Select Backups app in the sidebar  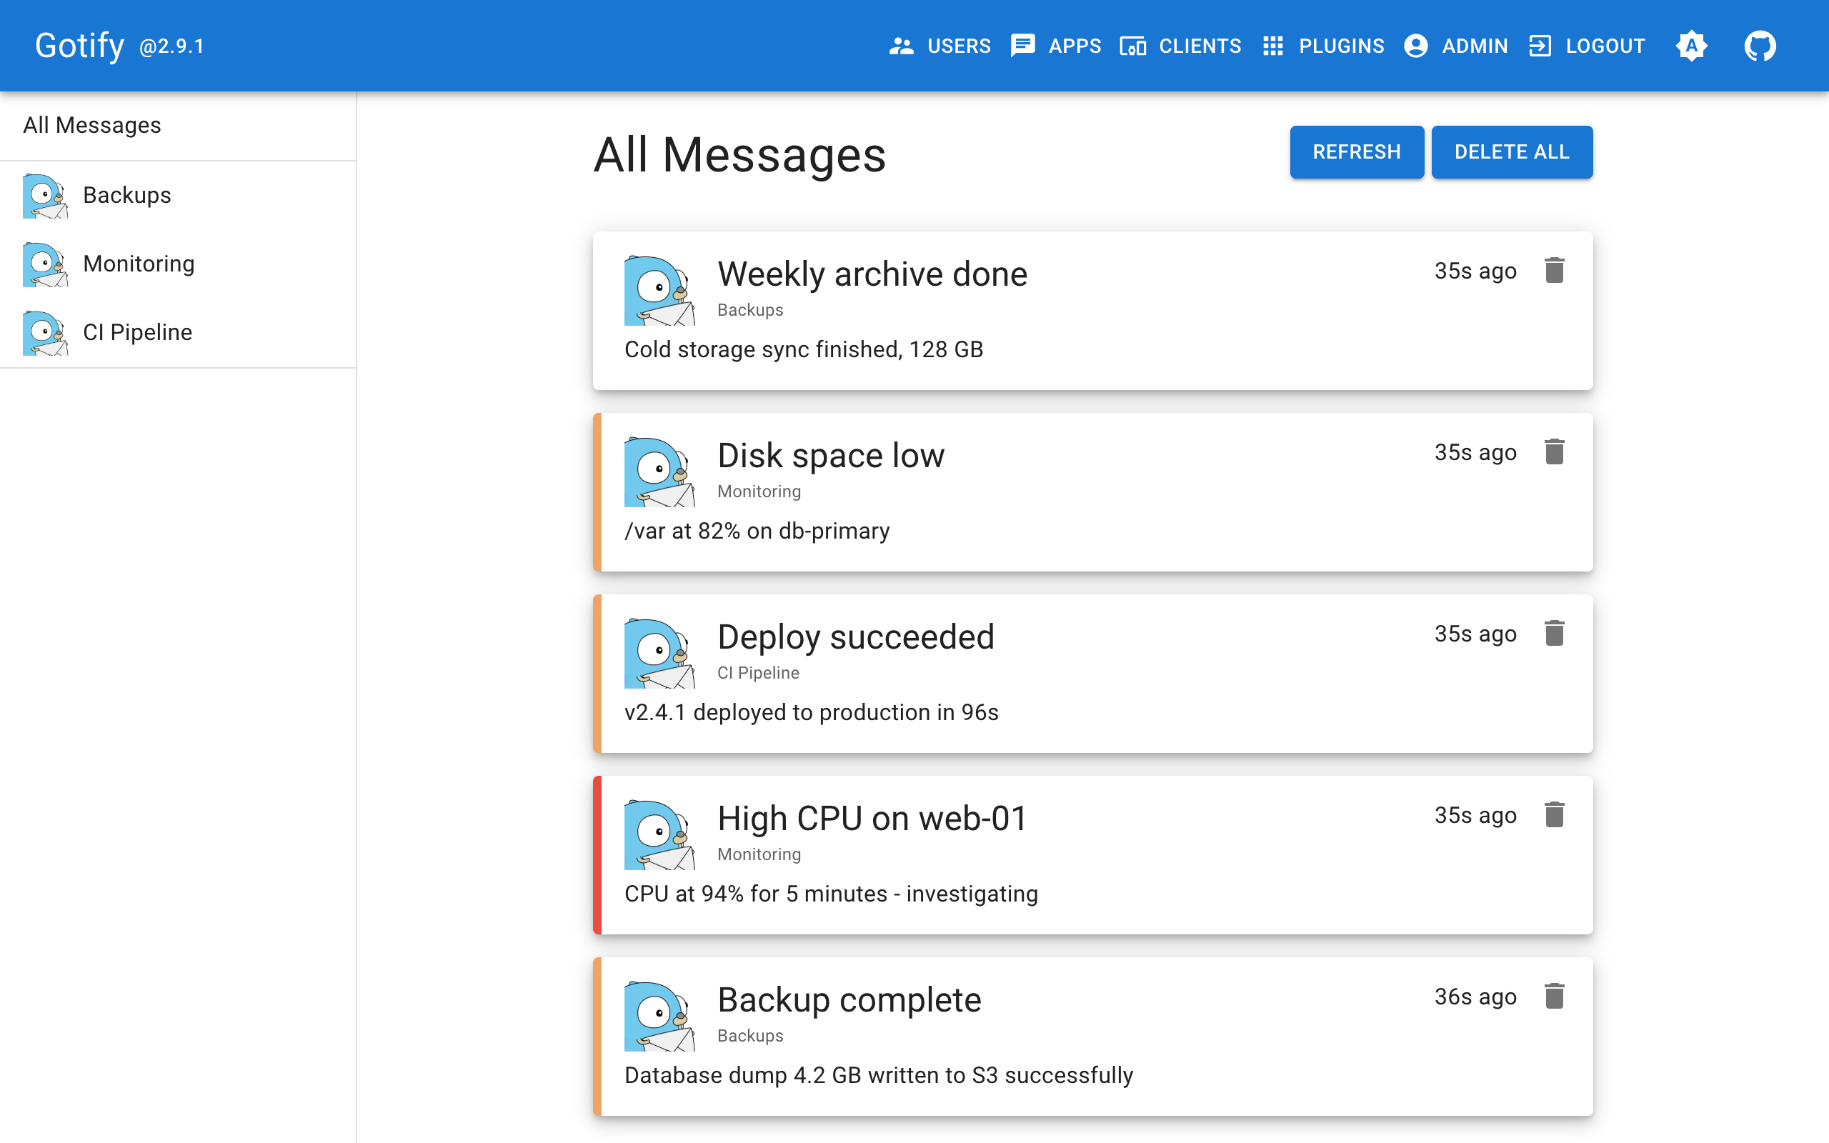(178, 196)
